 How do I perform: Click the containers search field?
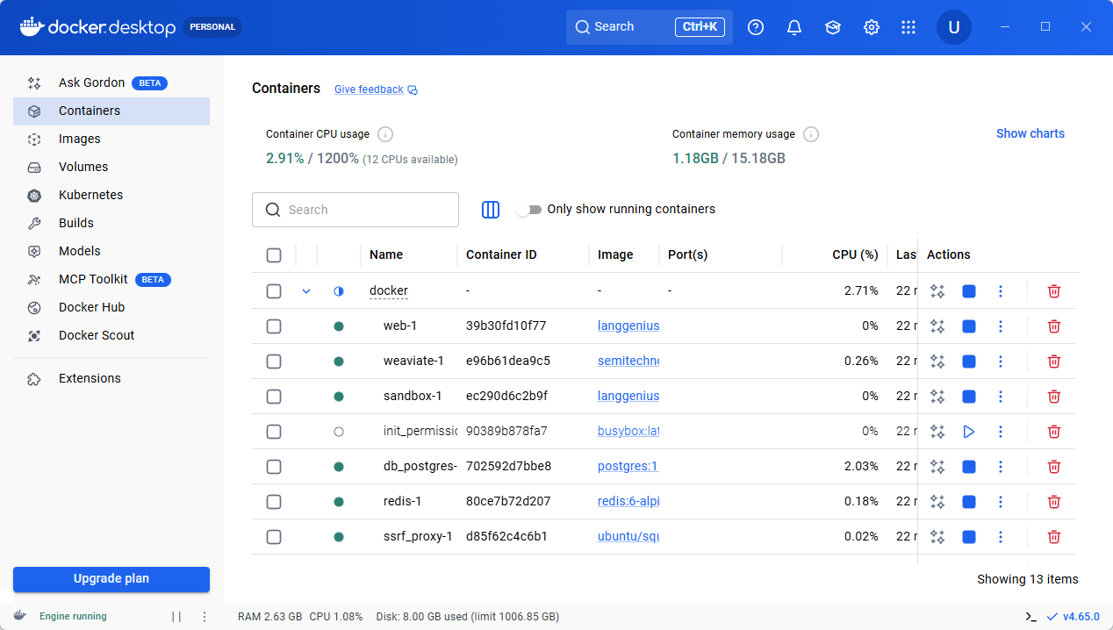(355, 210)
